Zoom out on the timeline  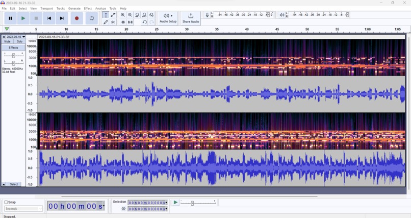[130, 15]
